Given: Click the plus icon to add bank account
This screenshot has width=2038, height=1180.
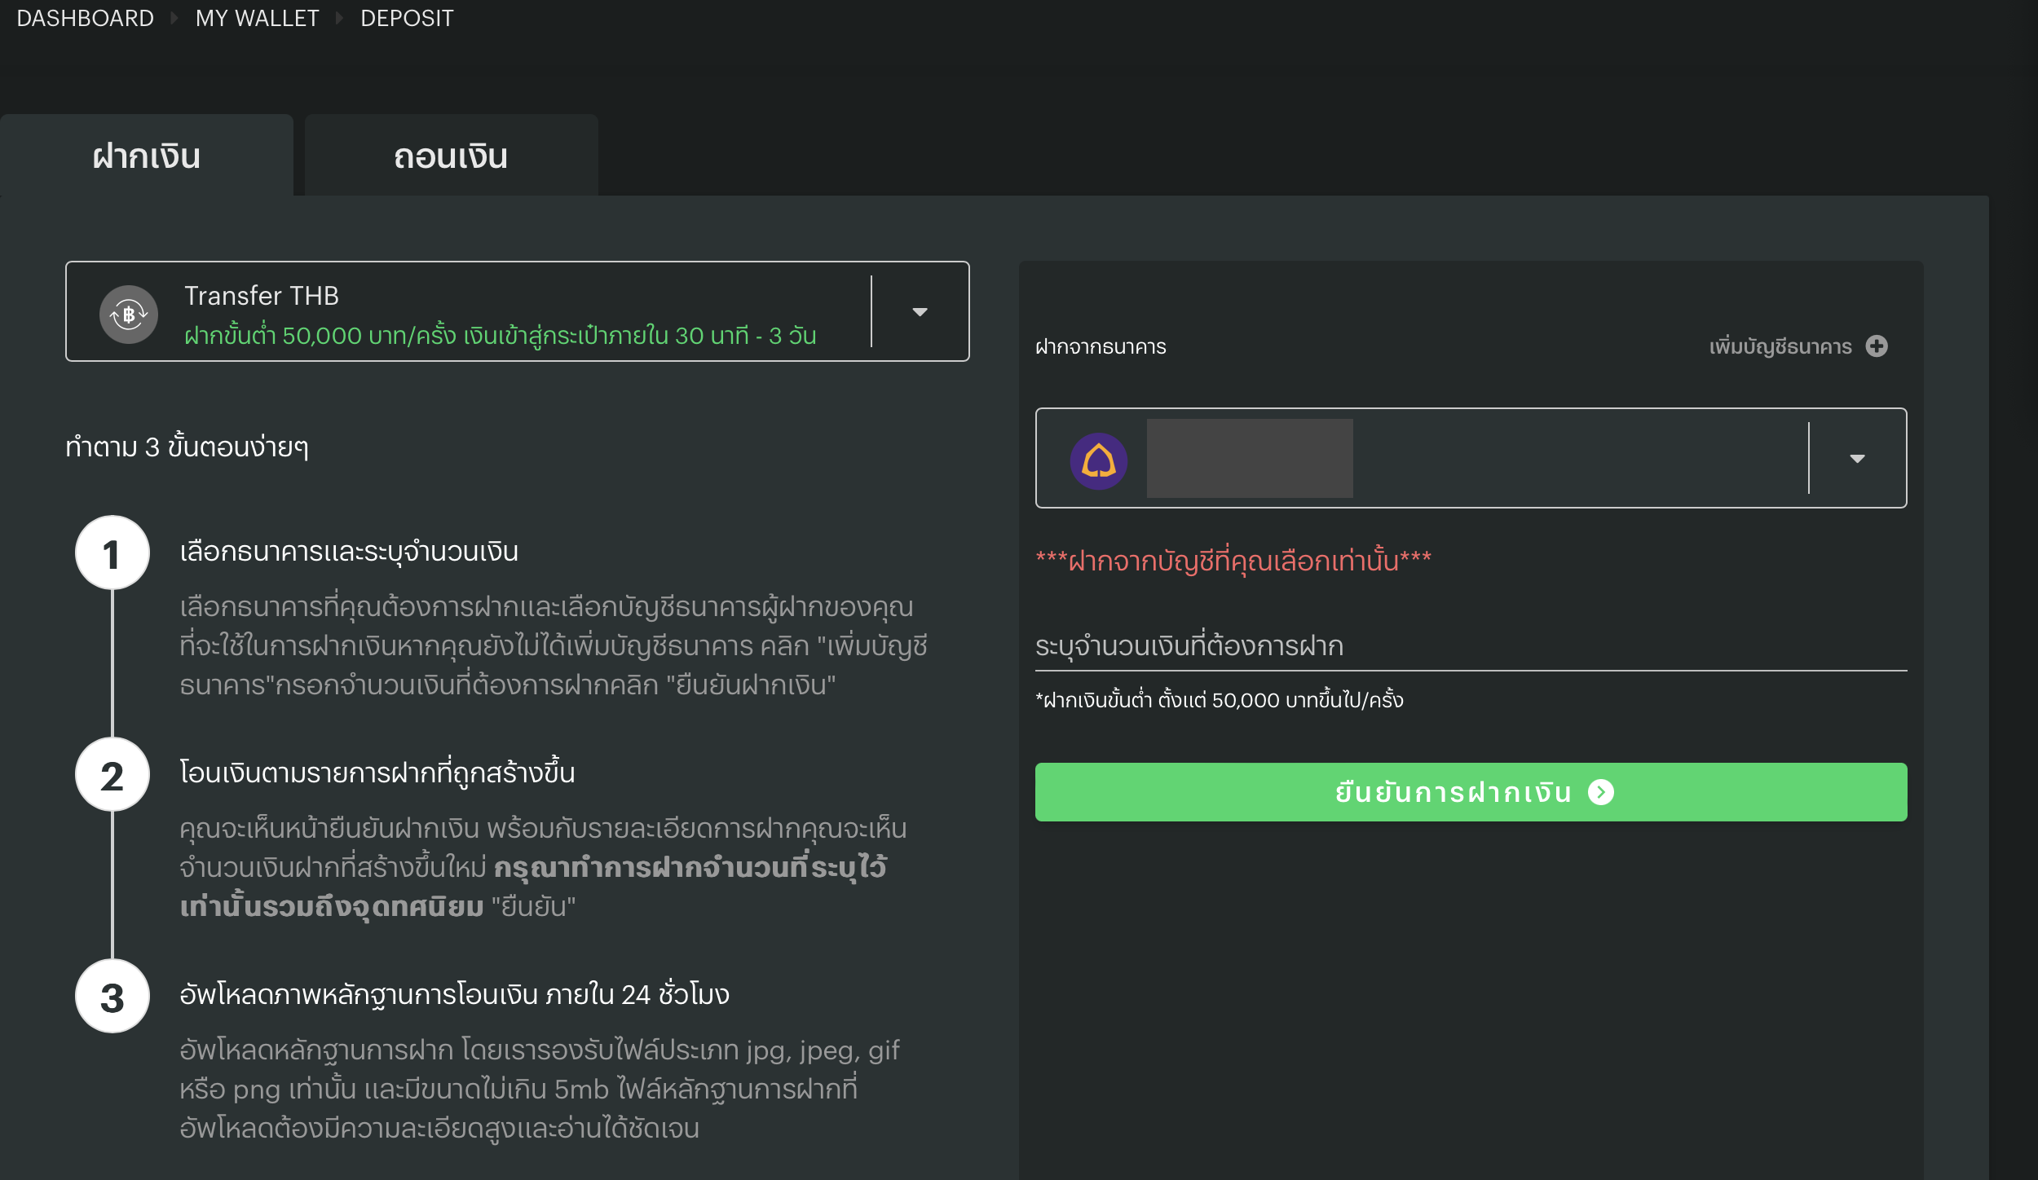Looking at the screenshot, I should click(x=1877, y=346).
